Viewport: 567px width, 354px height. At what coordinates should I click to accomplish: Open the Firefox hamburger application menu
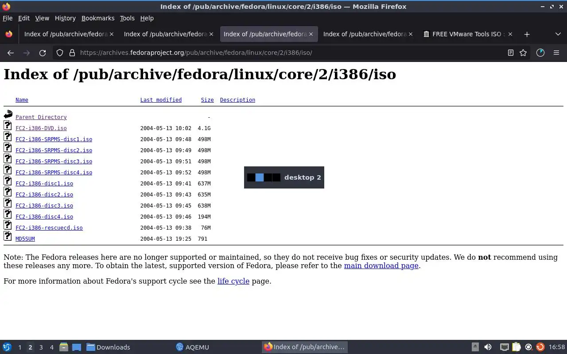556,53
